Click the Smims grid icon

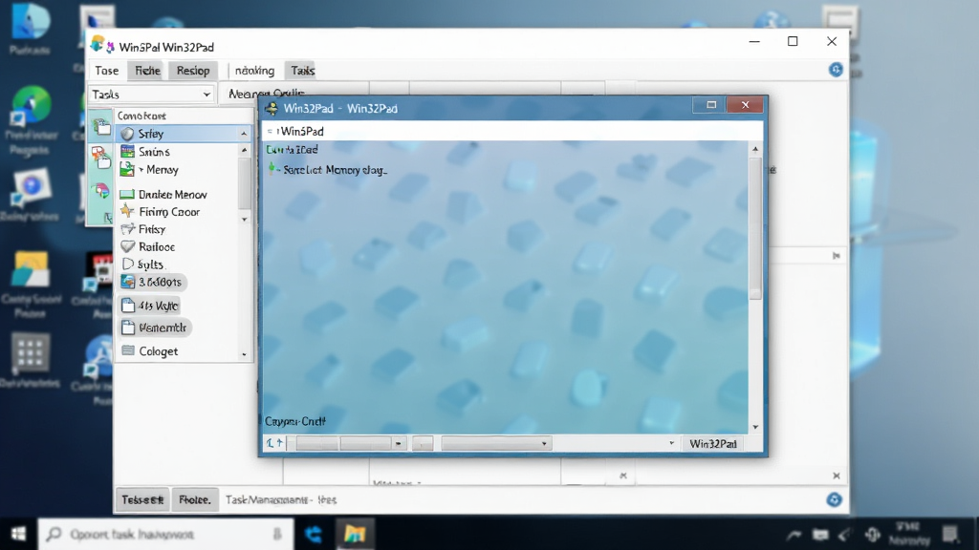[x=127, y=152]
